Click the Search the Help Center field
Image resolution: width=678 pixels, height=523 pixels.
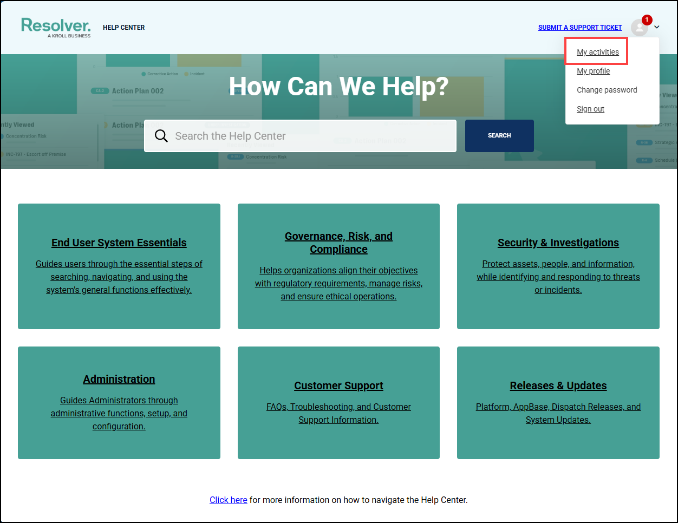point(300,136)
